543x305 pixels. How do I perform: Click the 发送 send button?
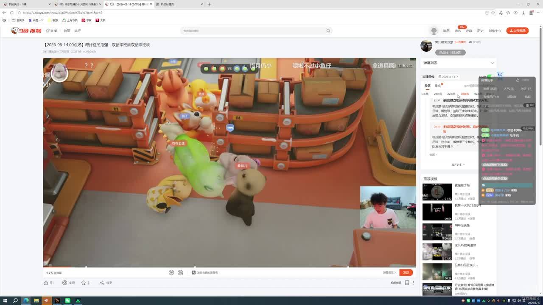coord(406,273)
